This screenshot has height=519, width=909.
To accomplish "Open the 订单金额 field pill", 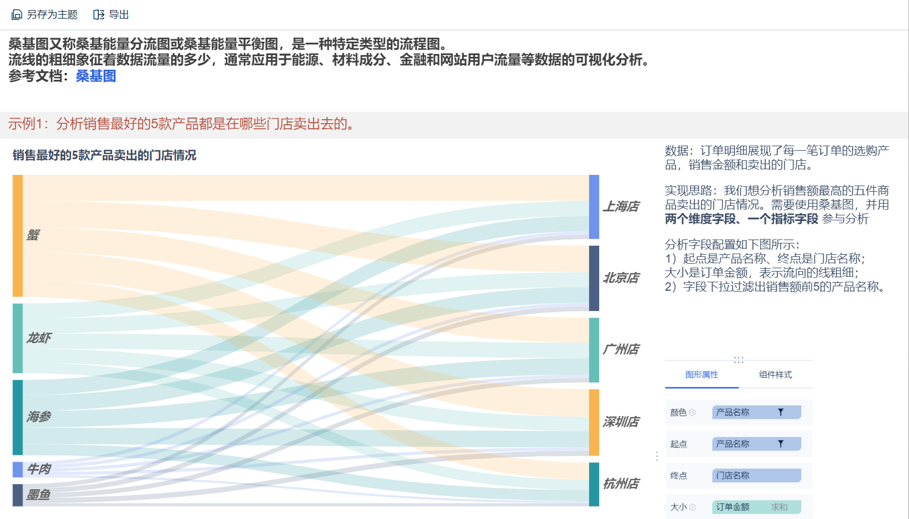I will pyautogui.click(x=733, y=507).
